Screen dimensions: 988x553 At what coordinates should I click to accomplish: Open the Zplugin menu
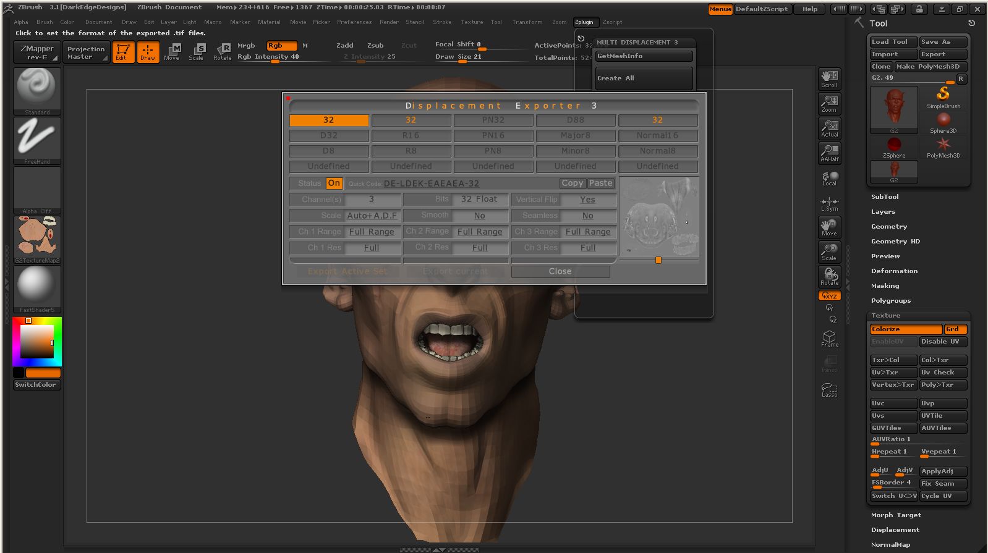click(584, 22)
